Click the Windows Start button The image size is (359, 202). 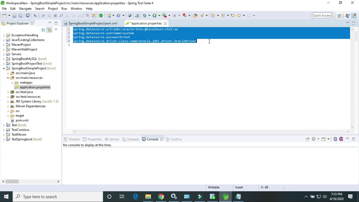tap(6, 197)
